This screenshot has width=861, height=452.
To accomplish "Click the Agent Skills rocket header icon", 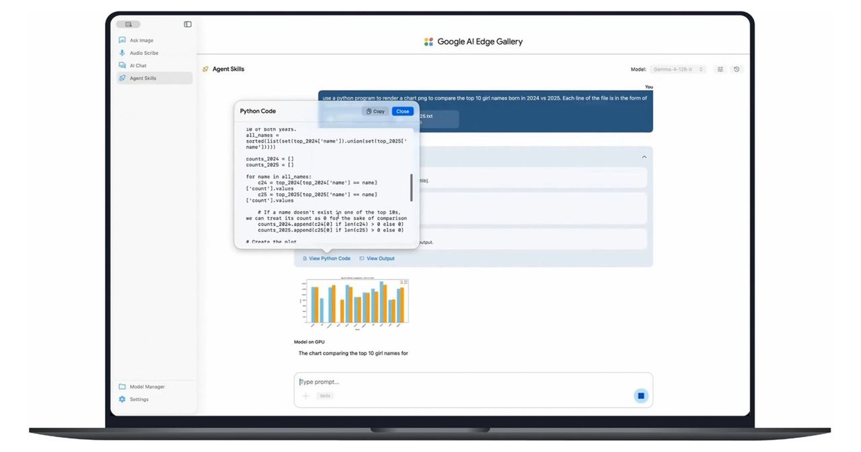I will pyautogui.click(x=205, y=69).
